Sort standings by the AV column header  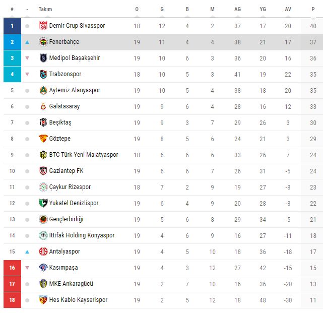click(x=288, y=9)
